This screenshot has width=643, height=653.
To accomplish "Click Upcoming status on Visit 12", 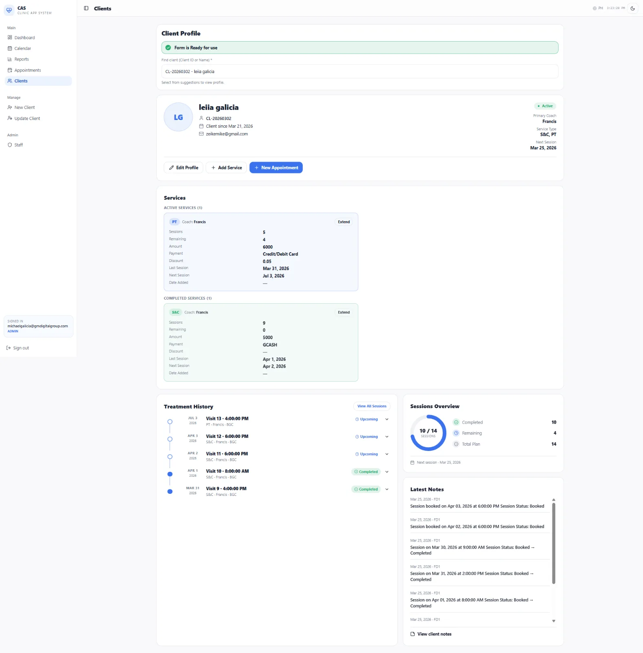I will (366, 437).
